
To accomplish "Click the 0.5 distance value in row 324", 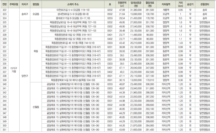I will [x=181, y=18].
